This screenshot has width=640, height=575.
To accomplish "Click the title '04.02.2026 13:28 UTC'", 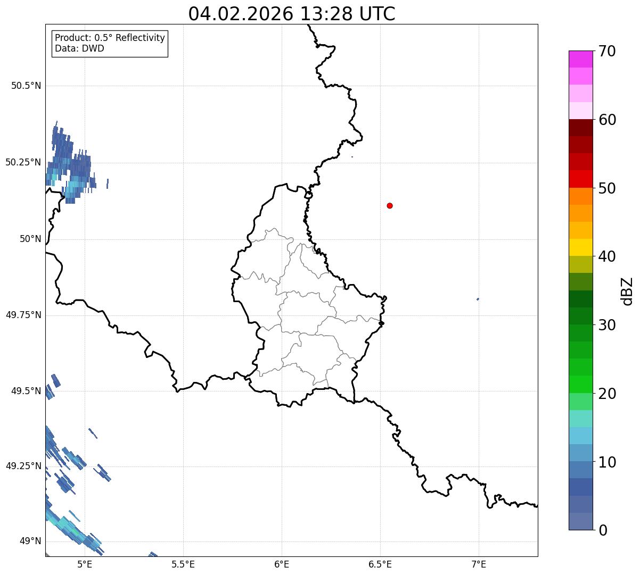I will 292,14.
